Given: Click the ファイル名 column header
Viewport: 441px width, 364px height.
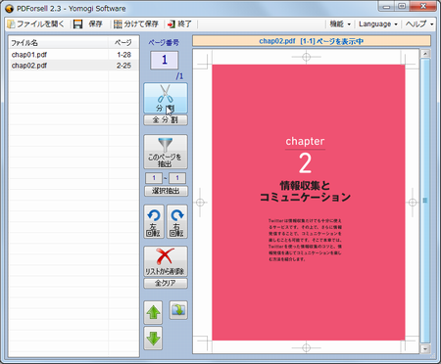Looking at the screenshot, I should (x=59, y=43).
